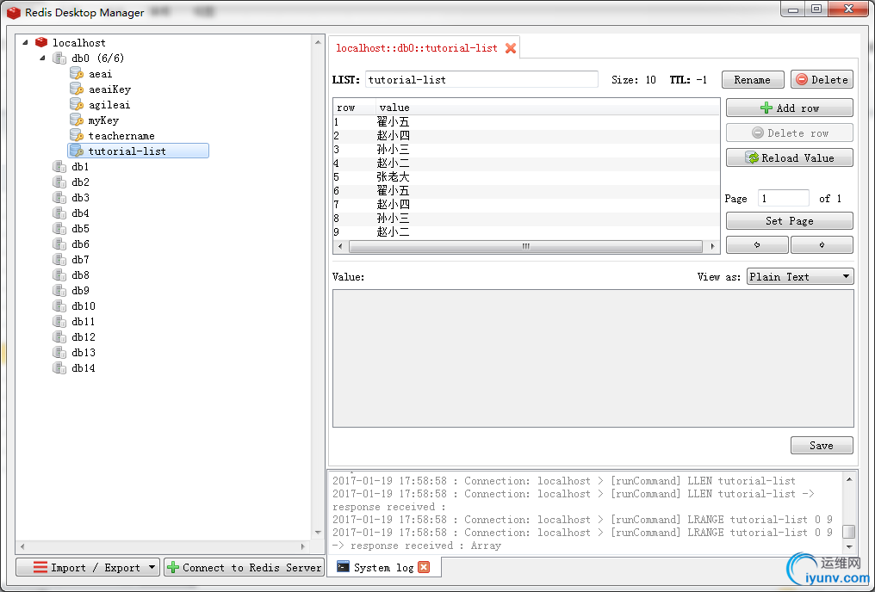Click the Reload Value button

pyautogui.click(x=790, y=157)
